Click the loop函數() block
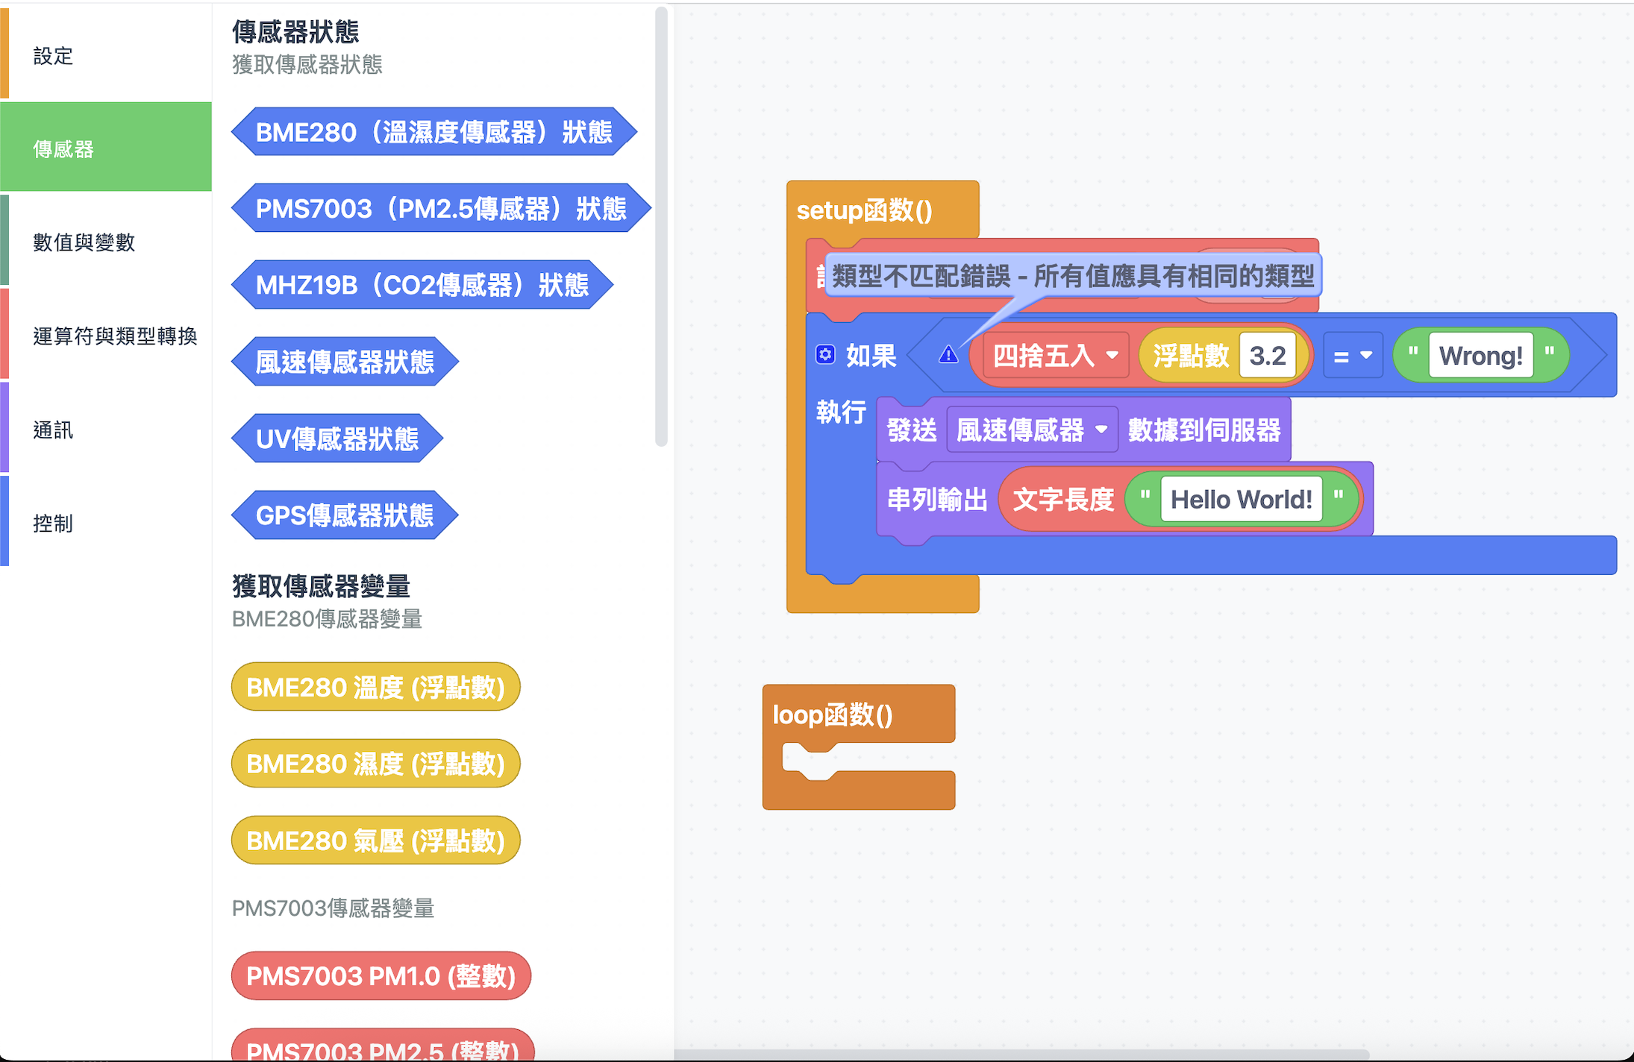 coord(834,714)
